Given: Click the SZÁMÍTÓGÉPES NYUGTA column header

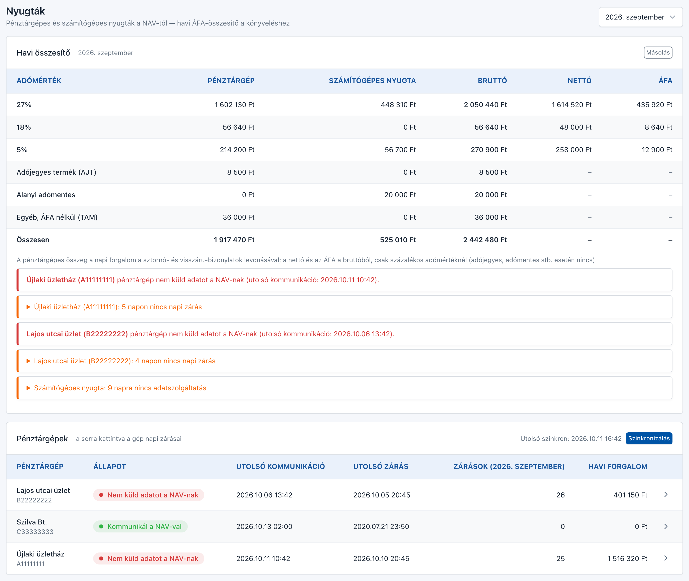Looking at the screenshot, I should point(372,81).
